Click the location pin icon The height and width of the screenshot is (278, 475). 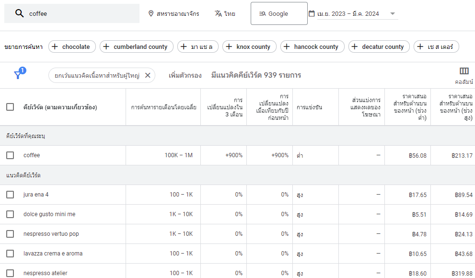[x=151, y=13]
